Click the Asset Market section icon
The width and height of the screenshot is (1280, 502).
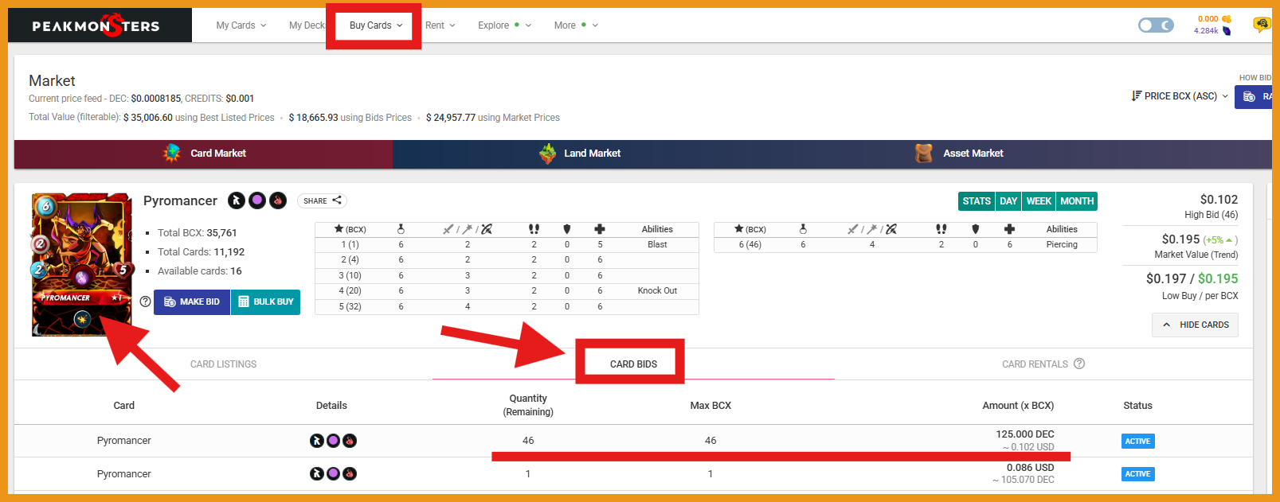[924, 153]
